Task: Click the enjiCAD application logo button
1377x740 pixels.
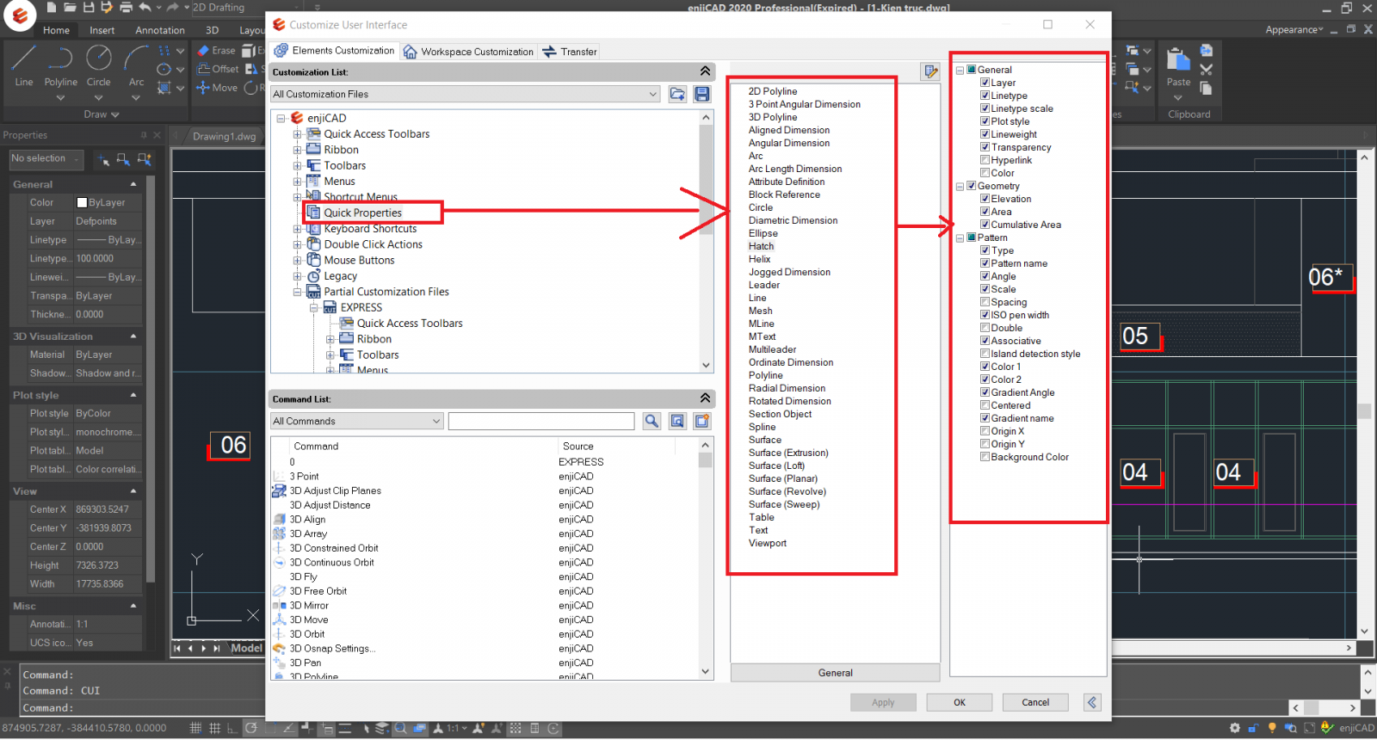Action: [19, 15]
